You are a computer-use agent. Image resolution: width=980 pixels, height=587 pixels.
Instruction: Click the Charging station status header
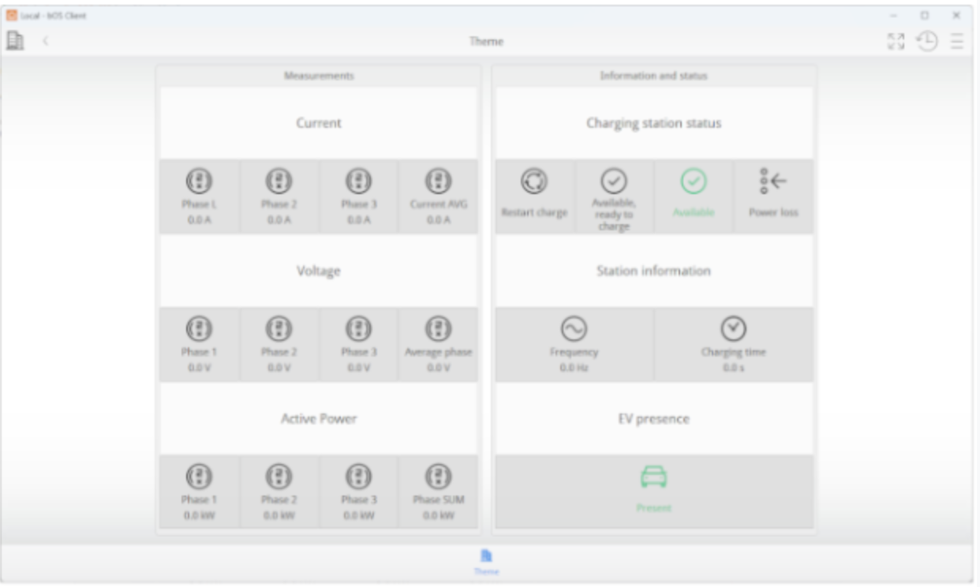click(653, 123)
